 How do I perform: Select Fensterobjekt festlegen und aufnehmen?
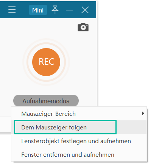click(79, 141)
